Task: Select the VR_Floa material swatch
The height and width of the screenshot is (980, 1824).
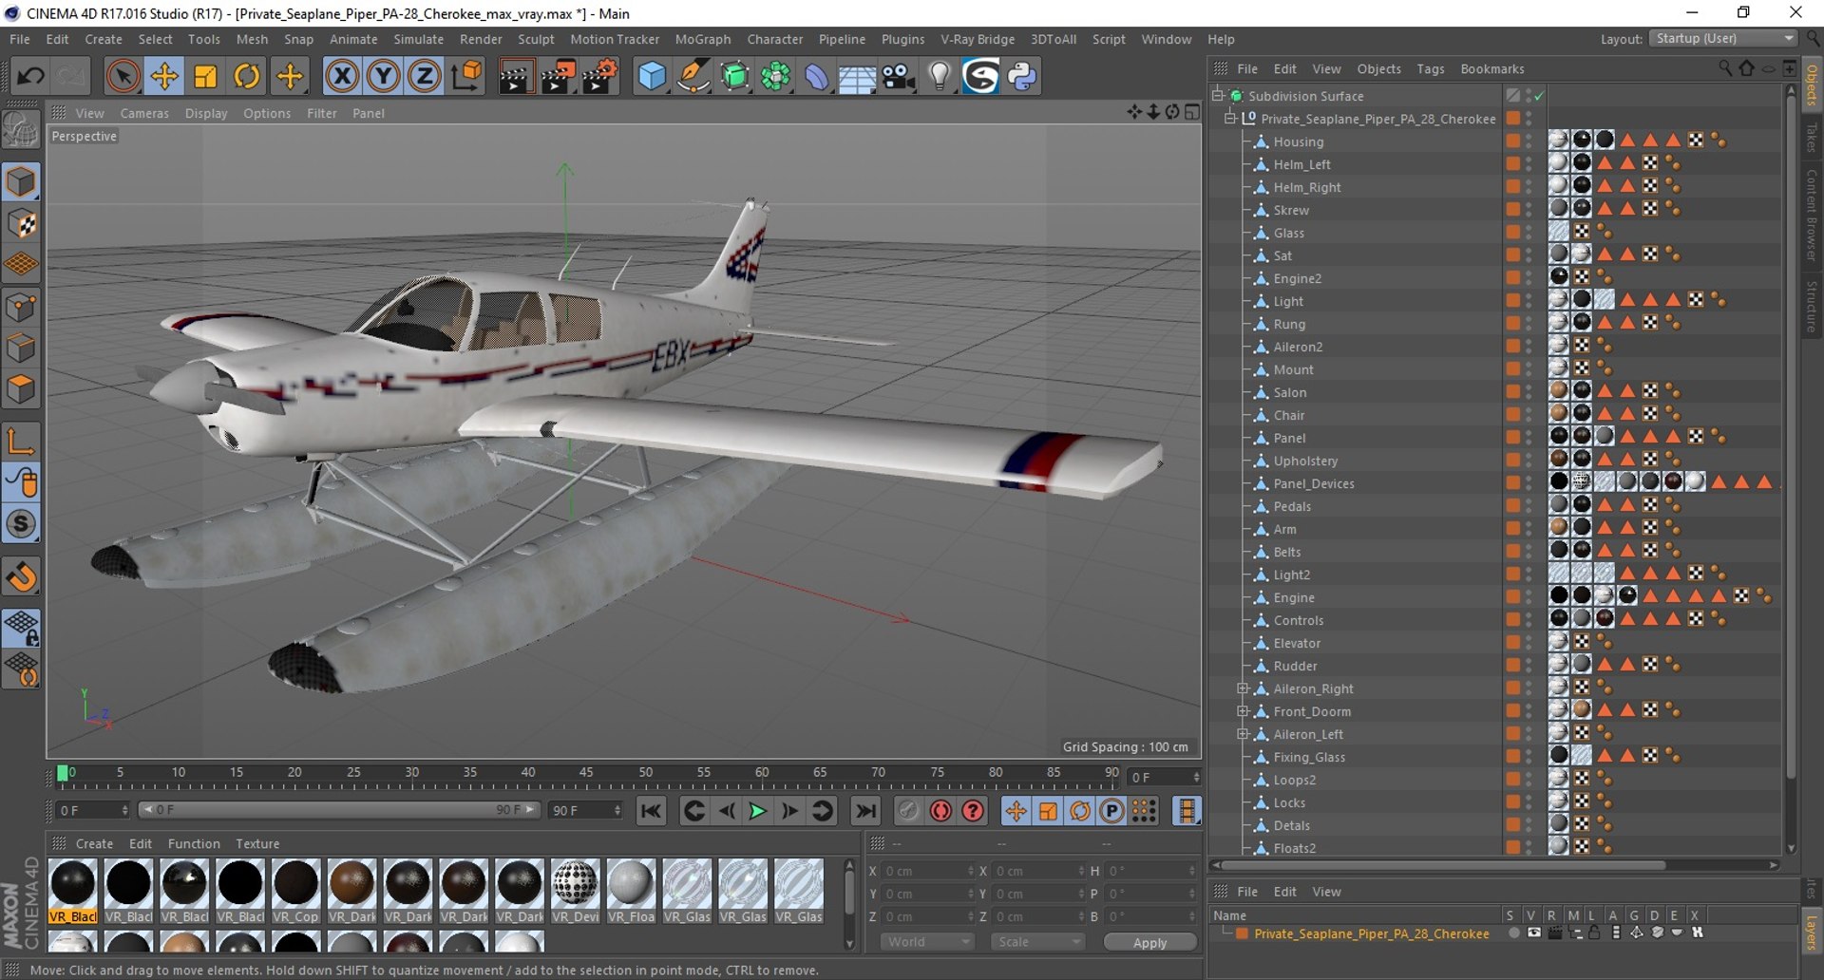Action: pos(631,890)
